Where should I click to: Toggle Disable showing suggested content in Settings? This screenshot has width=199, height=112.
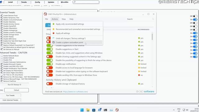click(x=49, y=57)
